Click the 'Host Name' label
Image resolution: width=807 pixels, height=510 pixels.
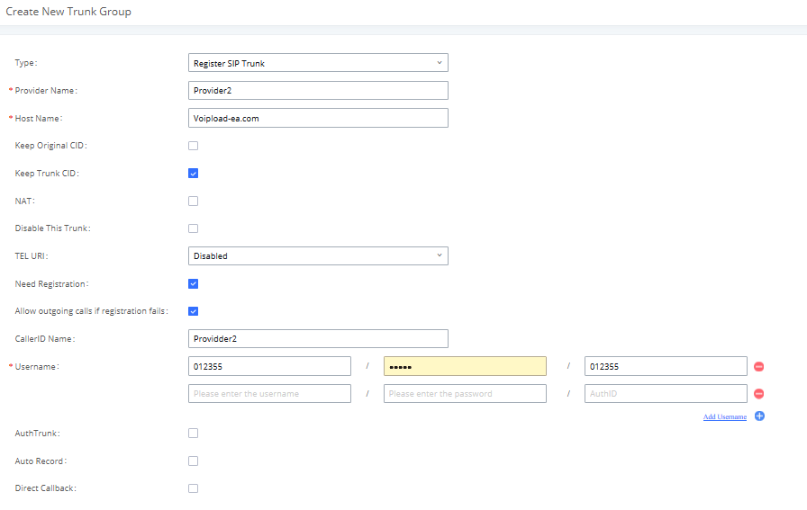[39, 118]
